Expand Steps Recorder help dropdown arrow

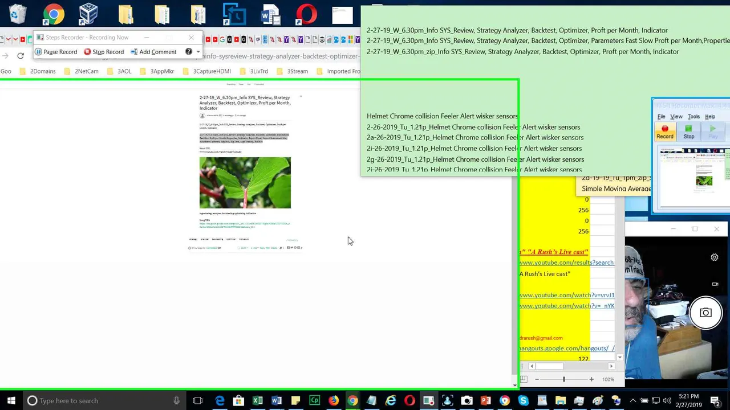pos(198,52)
